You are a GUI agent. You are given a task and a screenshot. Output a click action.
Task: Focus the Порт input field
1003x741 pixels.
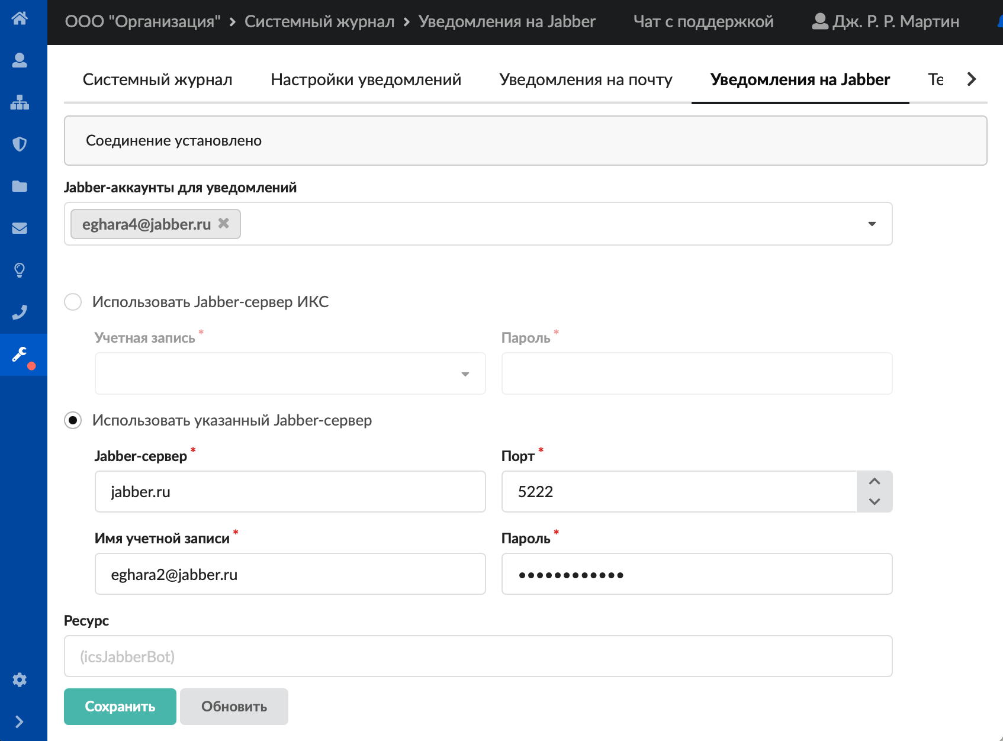679,492
